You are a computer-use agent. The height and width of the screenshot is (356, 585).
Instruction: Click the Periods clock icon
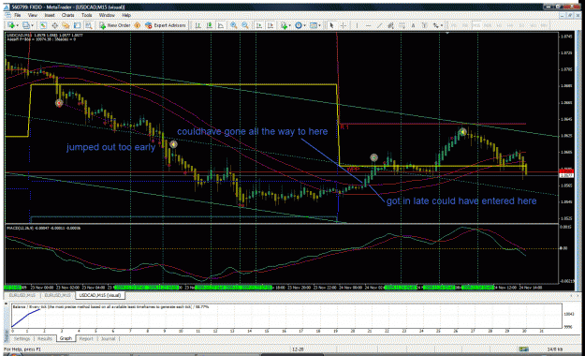coord(298,25)
